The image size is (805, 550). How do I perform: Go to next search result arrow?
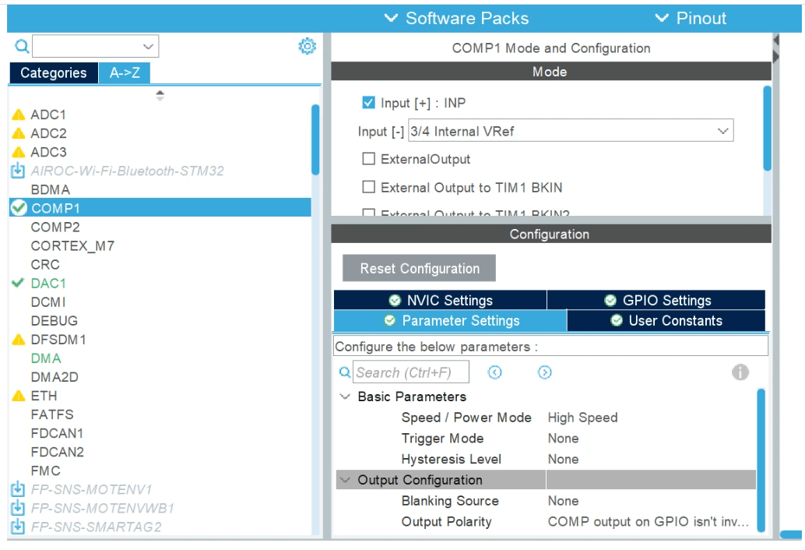coord(545,372)
